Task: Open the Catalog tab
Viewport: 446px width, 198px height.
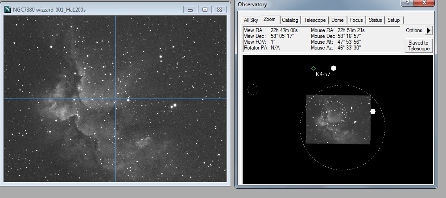Action: pos(290,20)
